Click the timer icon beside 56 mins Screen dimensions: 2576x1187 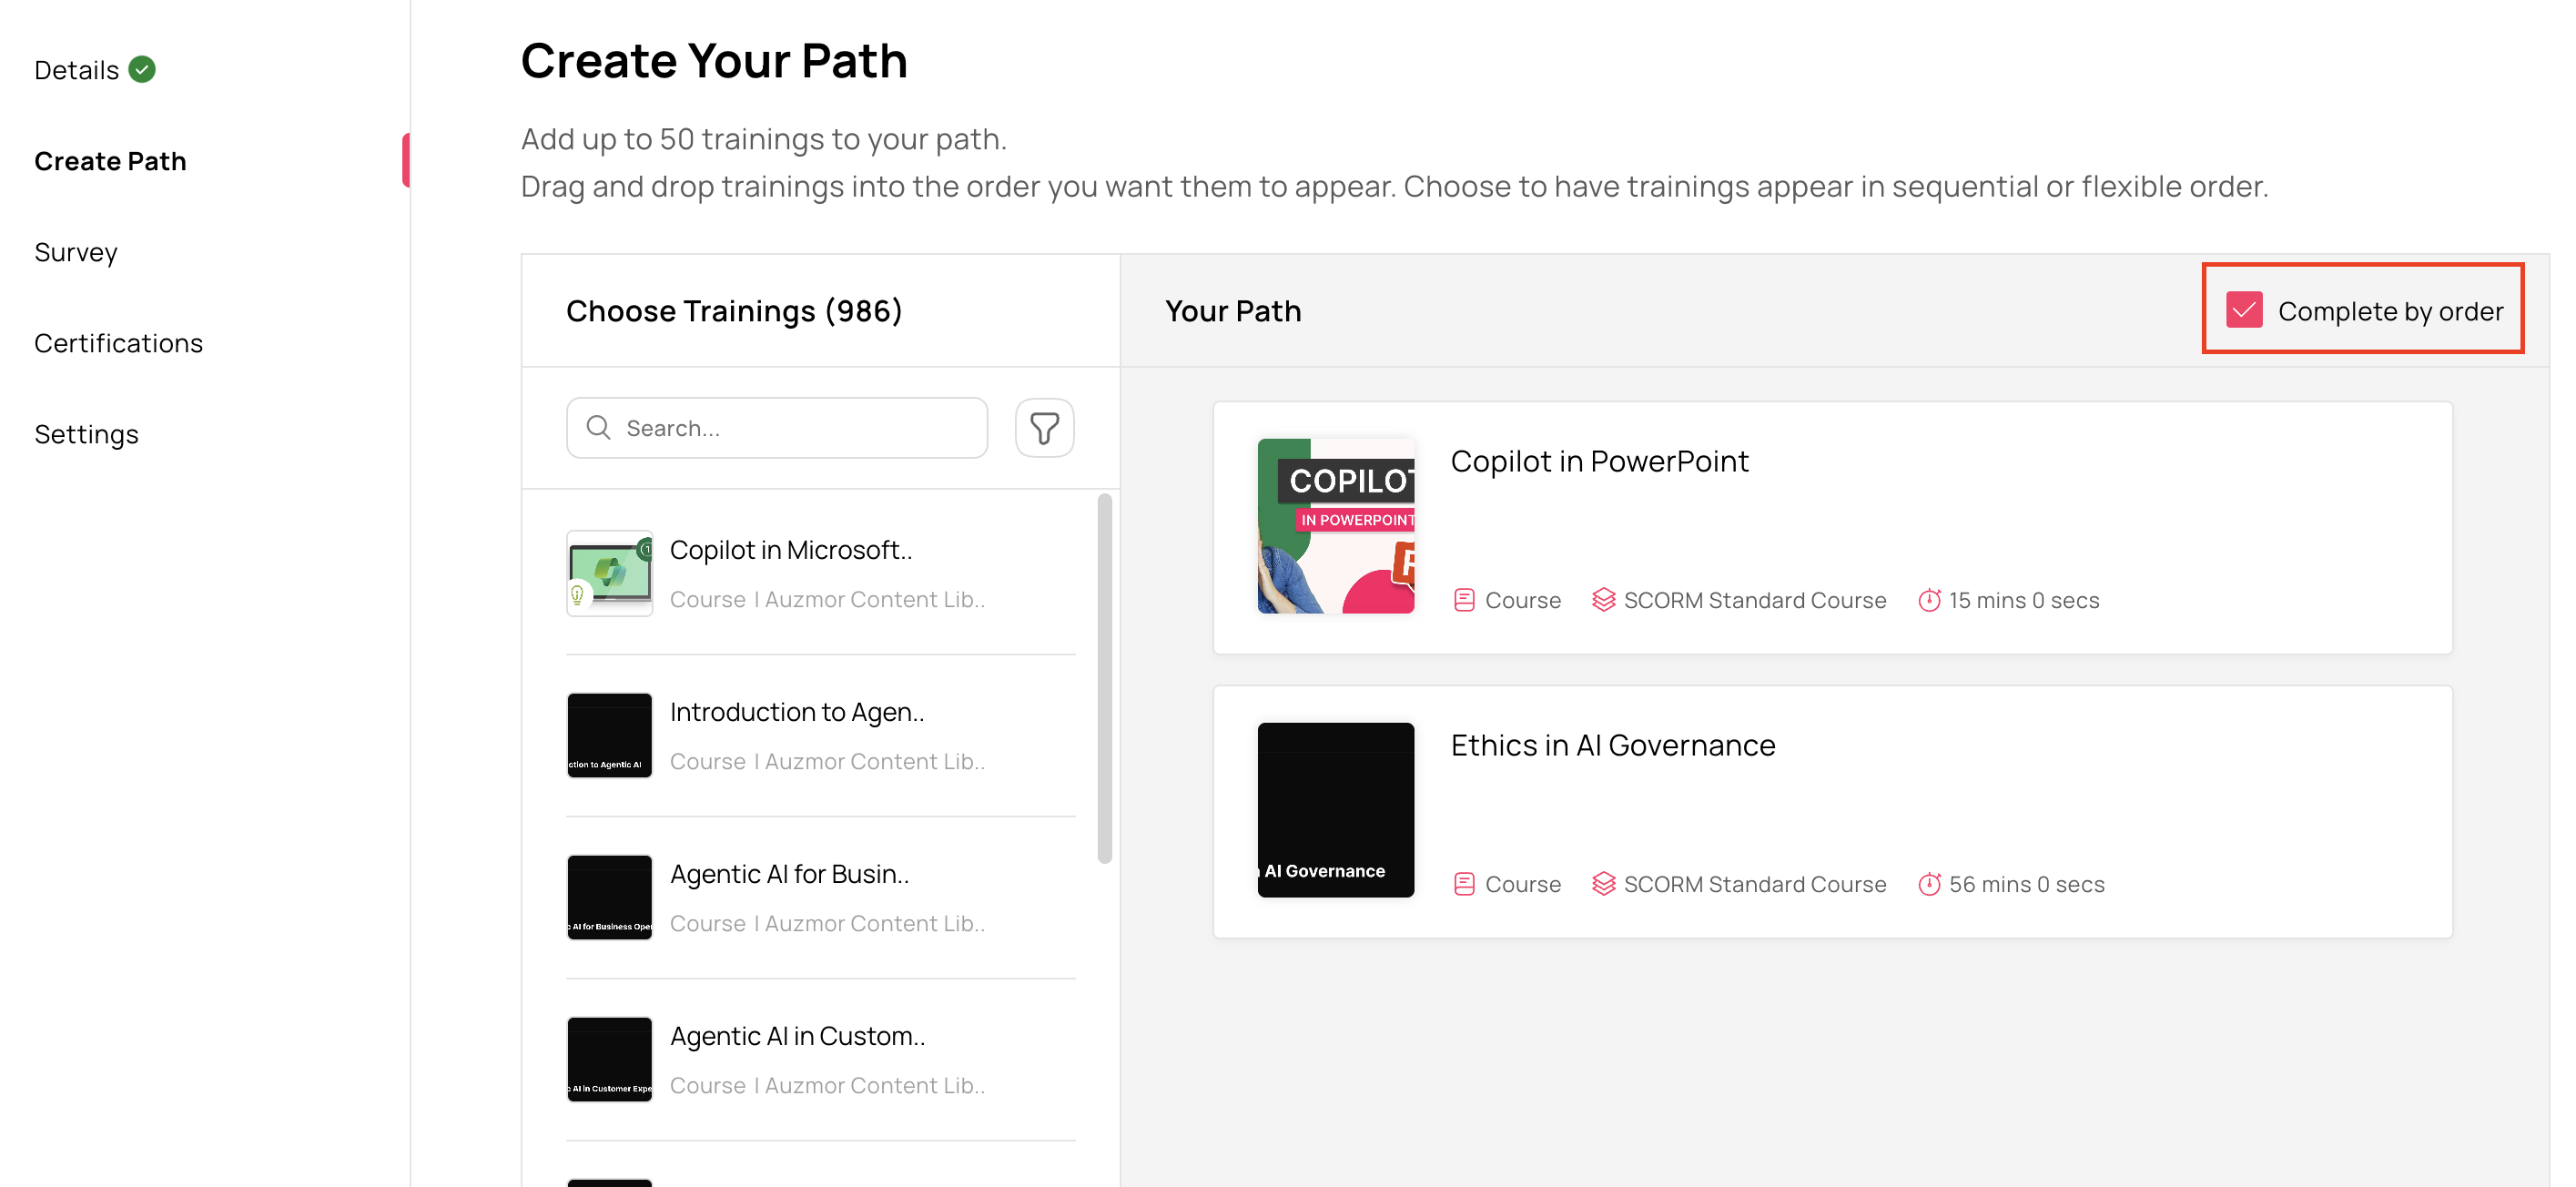(1929, 884)
